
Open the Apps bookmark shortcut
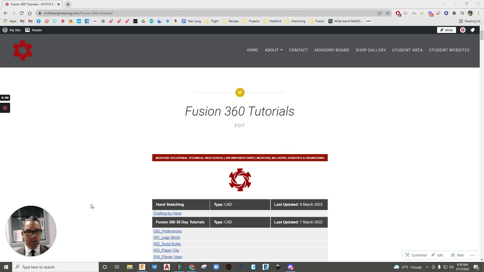(x=10, y=21)
